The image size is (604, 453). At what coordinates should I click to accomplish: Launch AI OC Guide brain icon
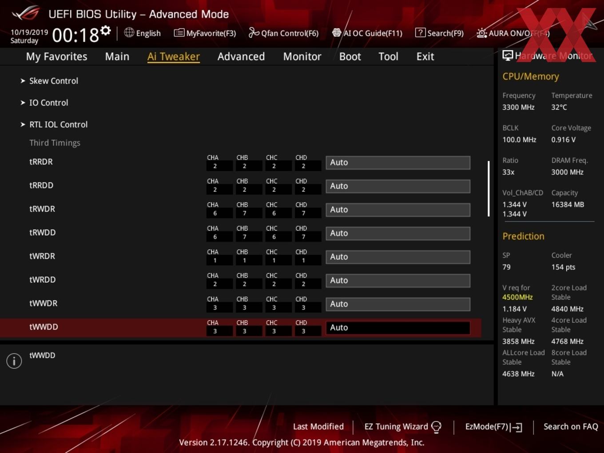tap(337, 33)
